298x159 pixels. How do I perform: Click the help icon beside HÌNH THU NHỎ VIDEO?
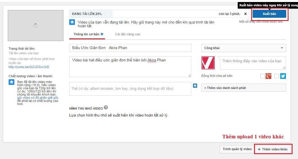[x=106, y=108]
